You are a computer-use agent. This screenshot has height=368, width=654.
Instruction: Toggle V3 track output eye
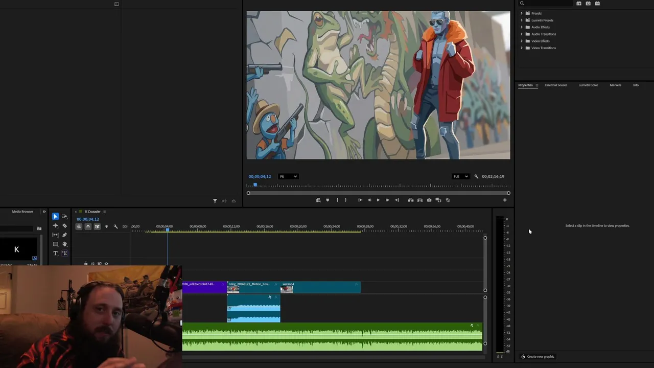(106, 264)
